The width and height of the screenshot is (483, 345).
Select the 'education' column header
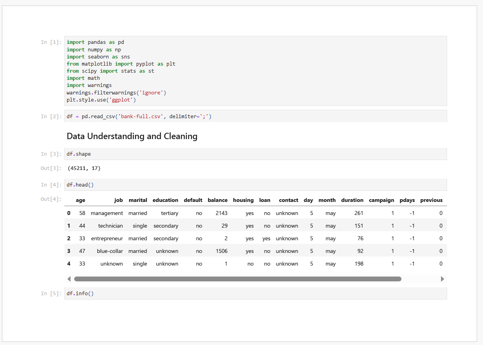[165, 200]
